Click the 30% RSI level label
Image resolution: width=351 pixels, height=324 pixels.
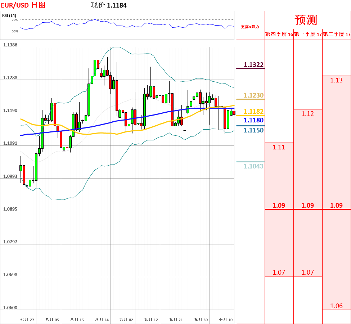click(15, 31)
